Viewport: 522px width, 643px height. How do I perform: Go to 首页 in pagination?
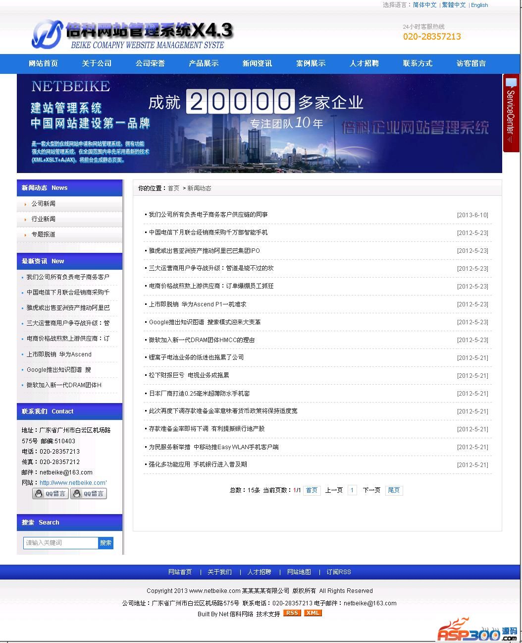point(312,490)
